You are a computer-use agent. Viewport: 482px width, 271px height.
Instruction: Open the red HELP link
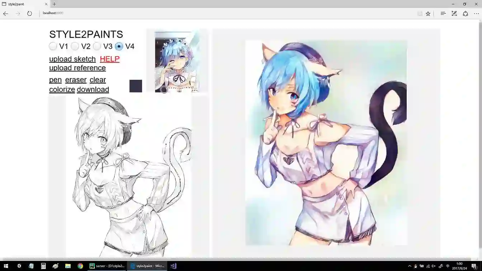tap(110, 59)
